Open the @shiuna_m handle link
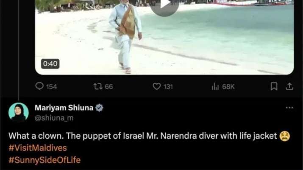This screenshot has width=303, height=170. (x=54, y=118)
